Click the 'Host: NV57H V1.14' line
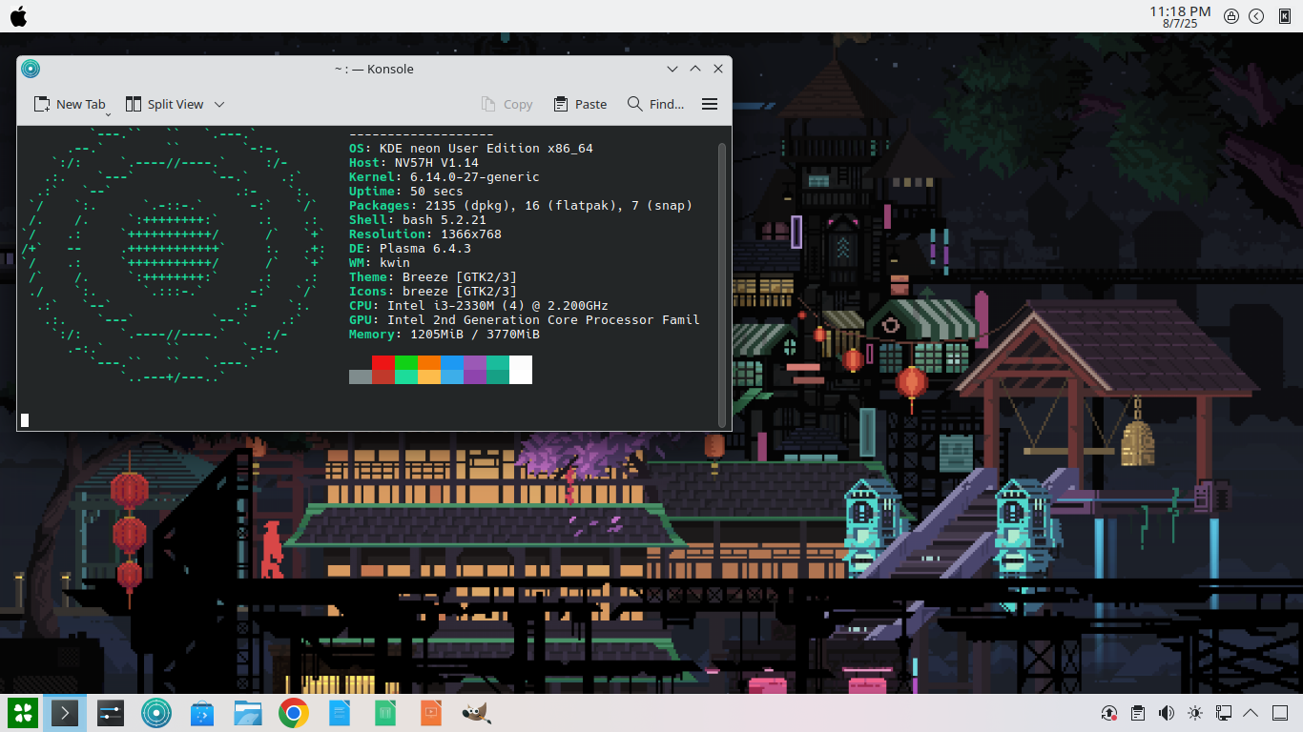Screen dimensions: 1303x732 [x=414, y=163]
